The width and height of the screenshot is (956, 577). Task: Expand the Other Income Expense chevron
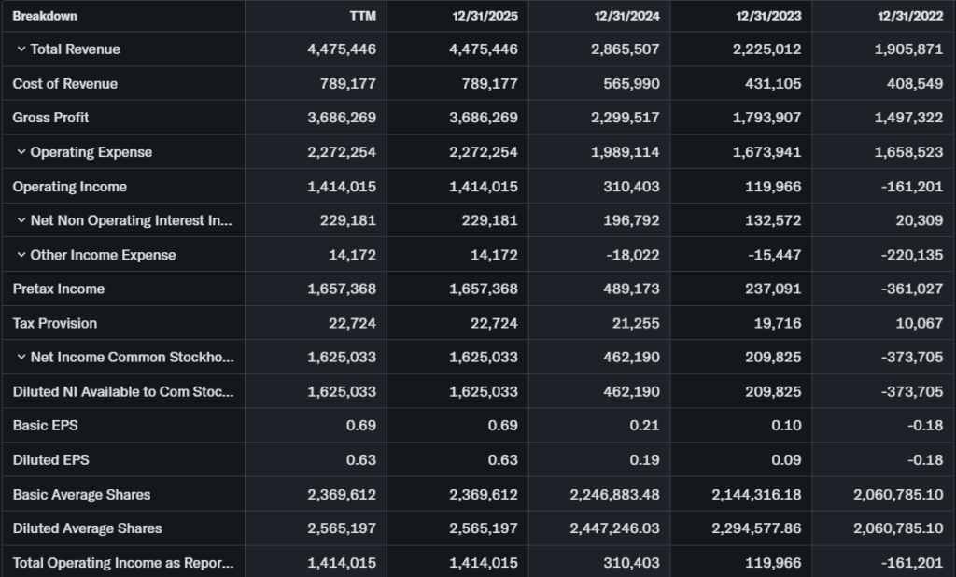click(21, 255)
